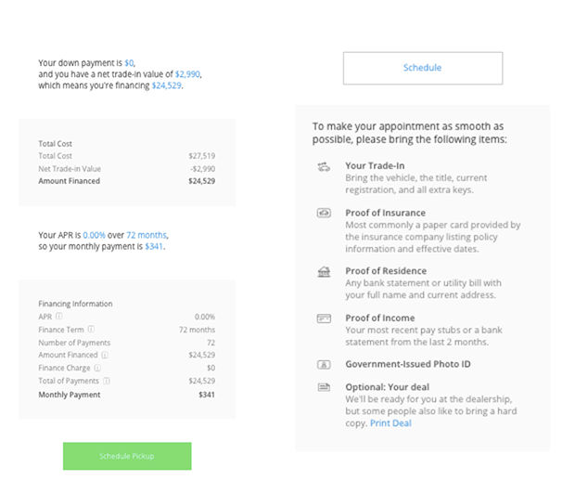The height and width of the screenshot is (494, 575).
Task: Open the Print Deal link
Action: 390,423
